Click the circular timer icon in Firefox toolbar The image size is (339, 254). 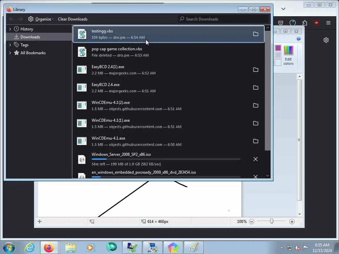293,23
